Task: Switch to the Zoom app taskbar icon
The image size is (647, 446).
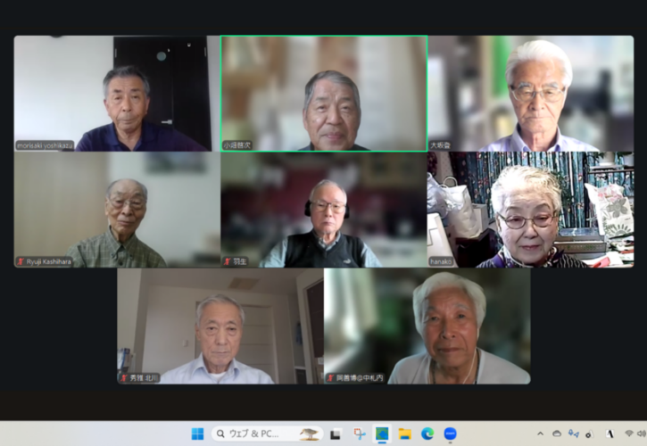Action: (x=451, y=434)
